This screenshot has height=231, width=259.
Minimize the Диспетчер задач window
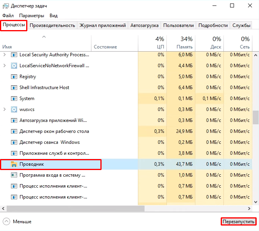214,6
